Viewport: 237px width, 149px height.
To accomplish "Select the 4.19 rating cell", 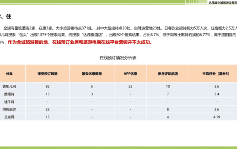I will pyautogui.click(x=217, y=117).
